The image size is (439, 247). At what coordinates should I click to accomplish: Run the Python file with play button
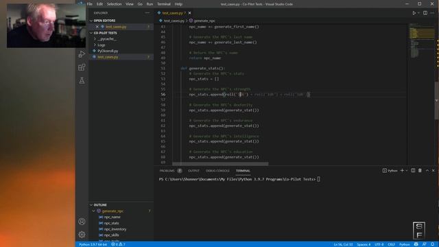click(x=414, y=13)
